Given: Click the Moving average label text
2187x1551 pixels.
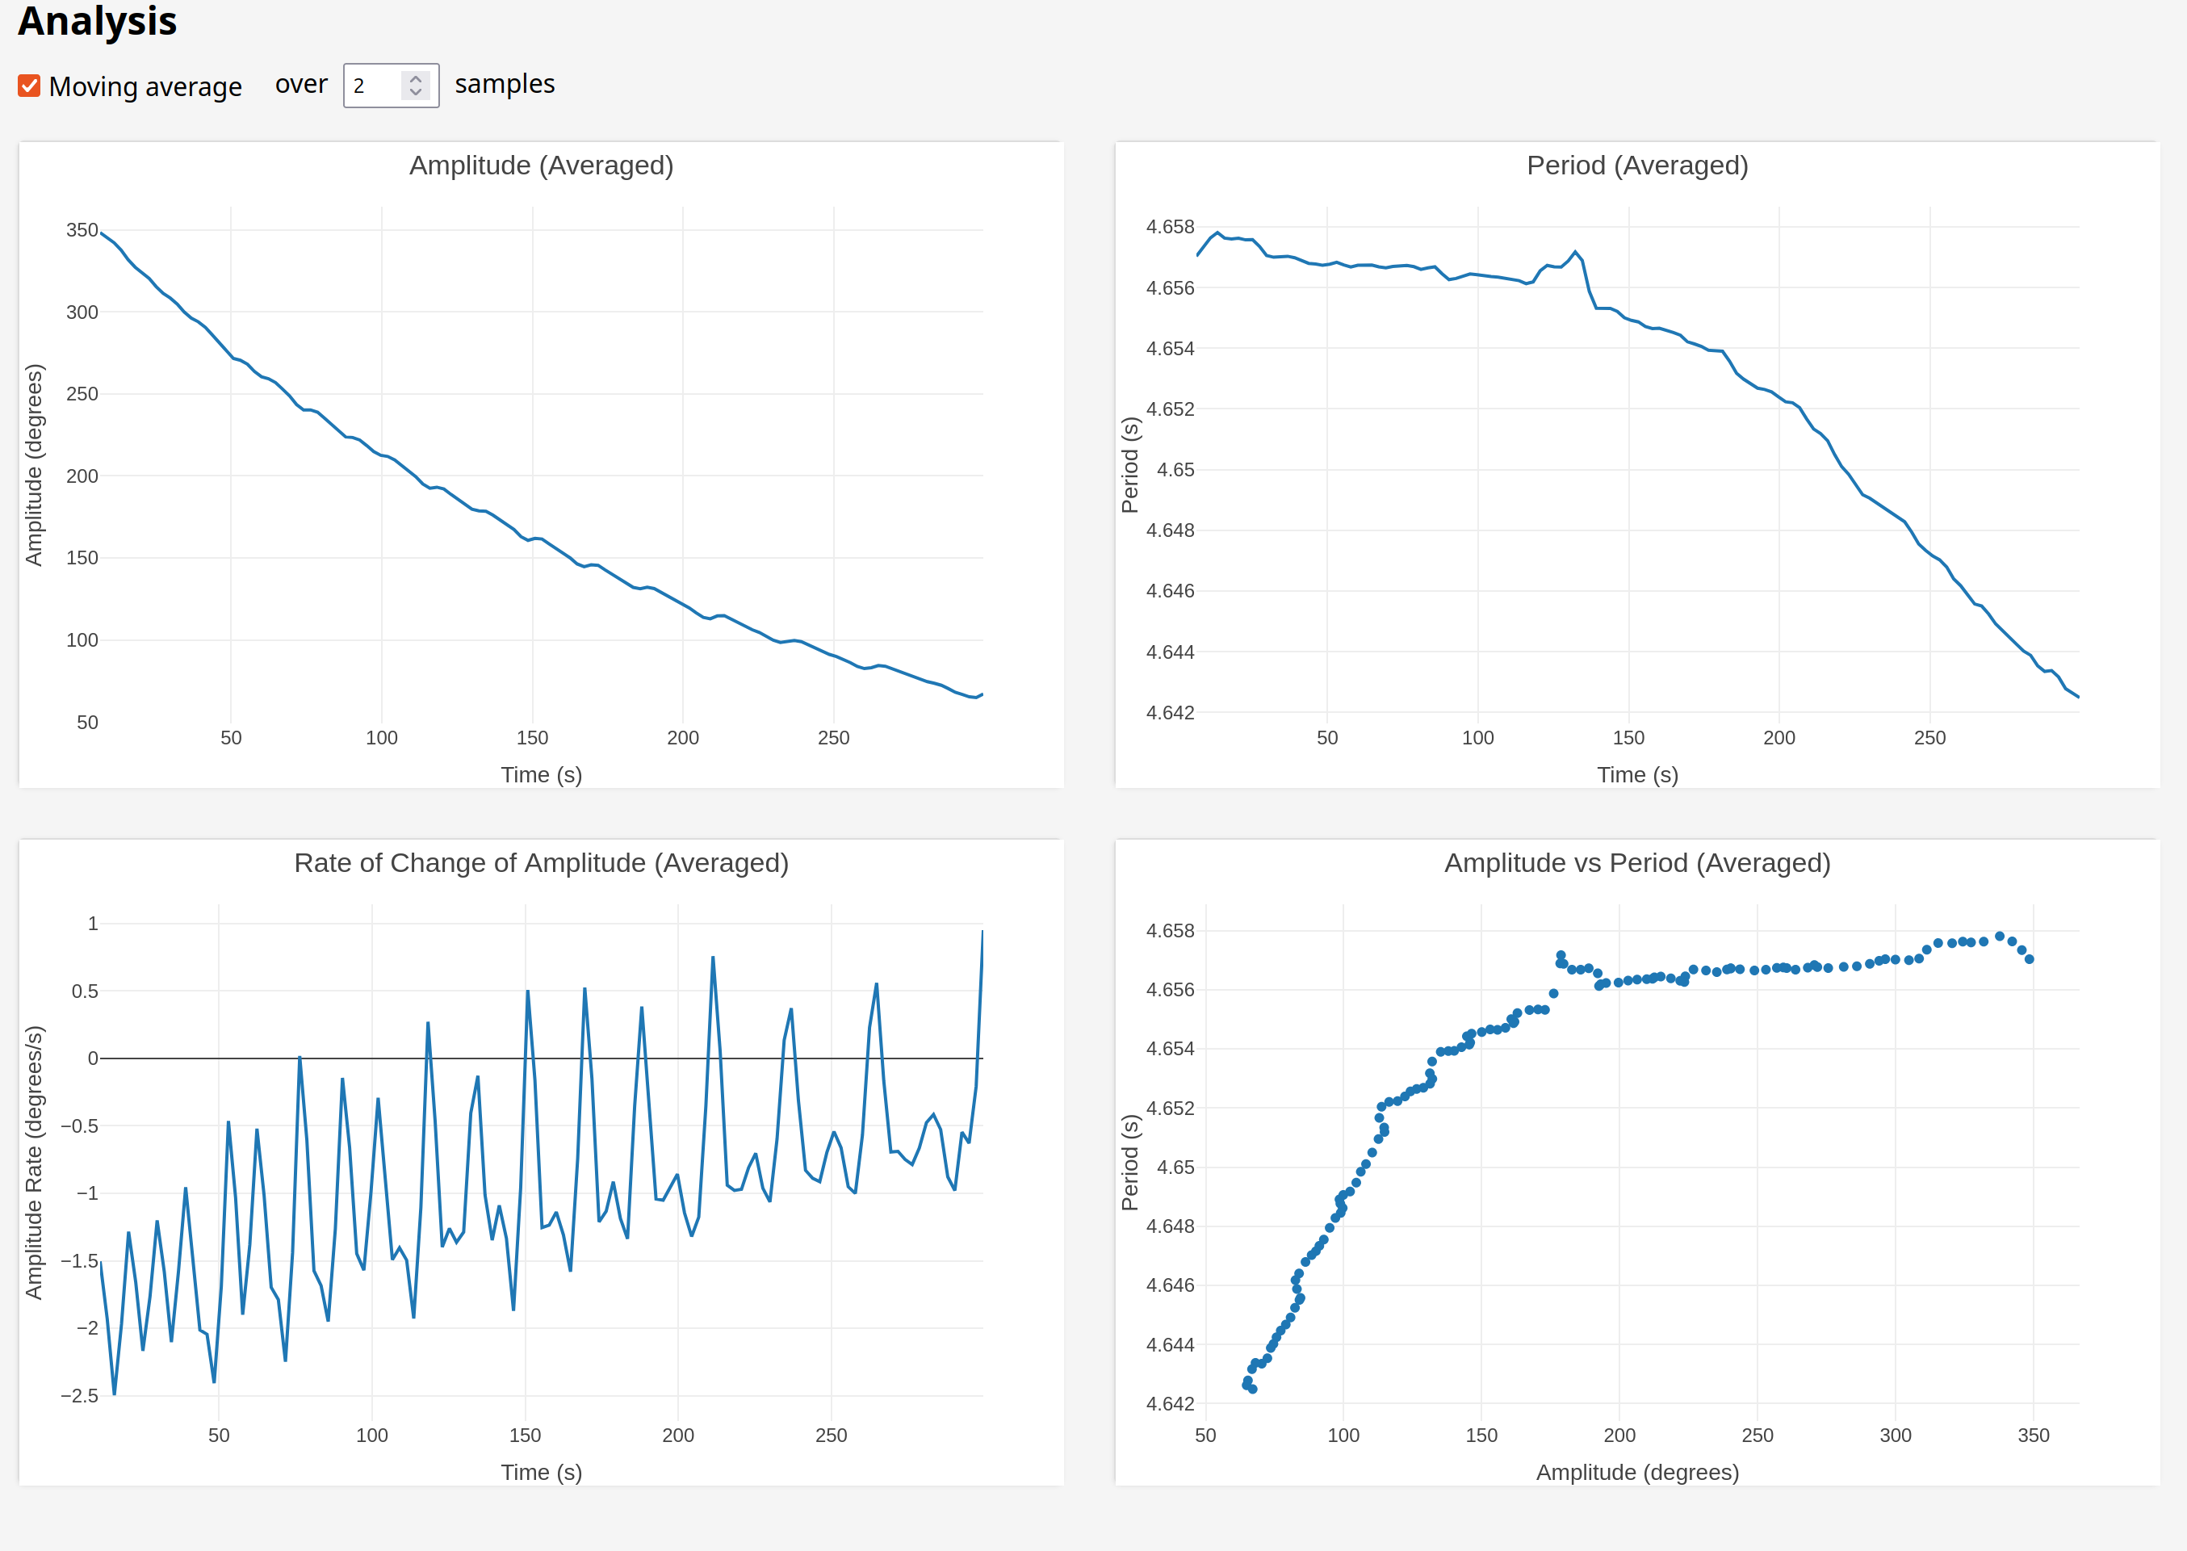Looking at the screenshot, I should (145, 87).
